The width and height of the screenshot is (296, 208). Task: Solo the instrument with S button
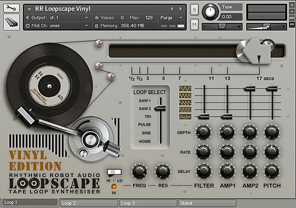point(194,9)
